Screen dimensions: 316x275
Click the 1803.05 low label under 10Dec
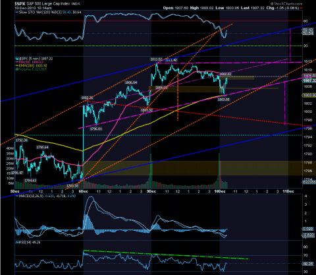pos(223,100)
